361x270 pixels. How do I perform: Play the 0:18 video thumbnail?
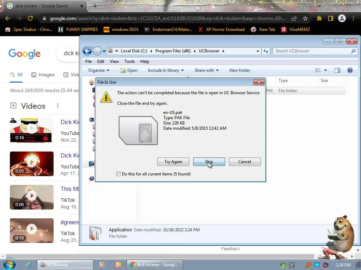tap(31, 130)
